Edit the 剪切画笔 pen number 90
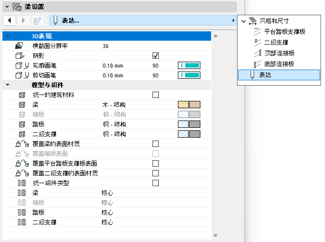This screenshot has height=242, width=325. click(155, 75)
